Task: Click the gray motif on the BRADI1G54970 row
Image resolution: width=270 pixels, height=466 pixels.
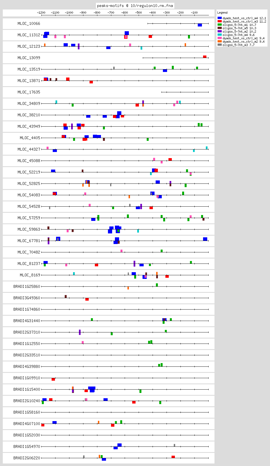Action: (174, 445)
